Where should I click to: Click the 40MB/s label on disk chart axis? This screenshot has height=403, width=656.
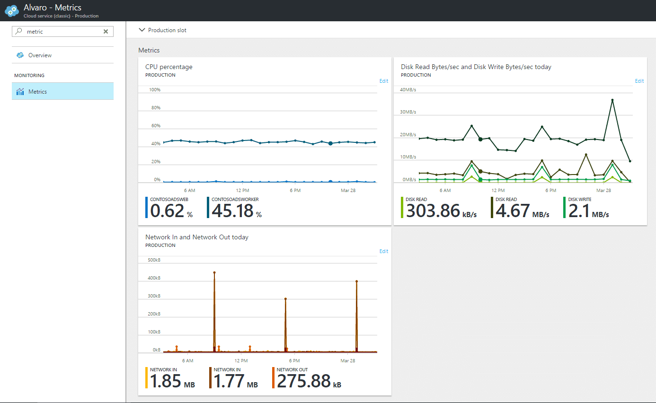(408, 90)
